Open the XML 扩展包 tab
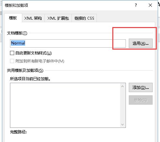The height and width of the screenshot is (142, 160). point(58,18)
